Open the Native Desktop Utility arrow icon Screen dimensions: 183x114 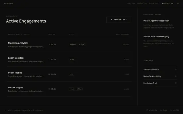(x=176, y=76)
